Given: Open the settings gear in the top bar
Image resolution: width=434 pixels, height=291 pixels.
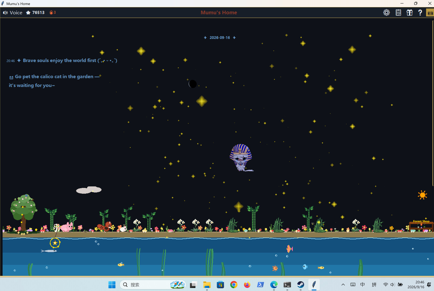Looking at the screenshot, I should 386,12.
